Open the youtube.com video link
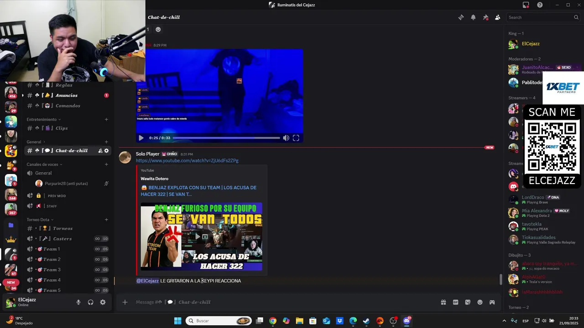 click(187, 161)
